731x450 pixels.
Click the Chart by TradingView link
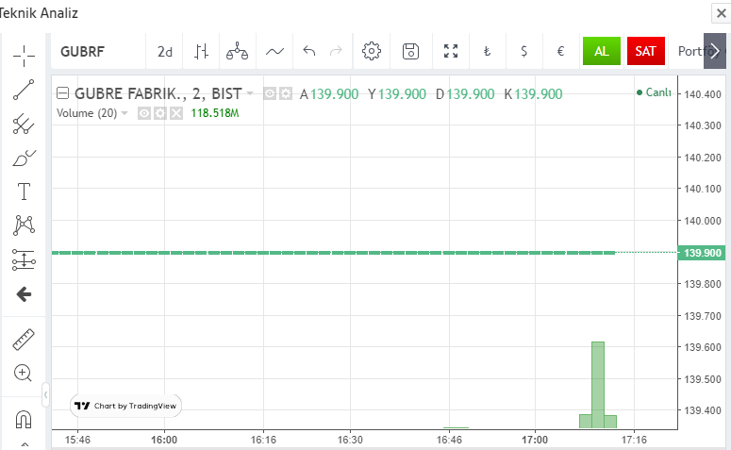(x=125, y=406)
